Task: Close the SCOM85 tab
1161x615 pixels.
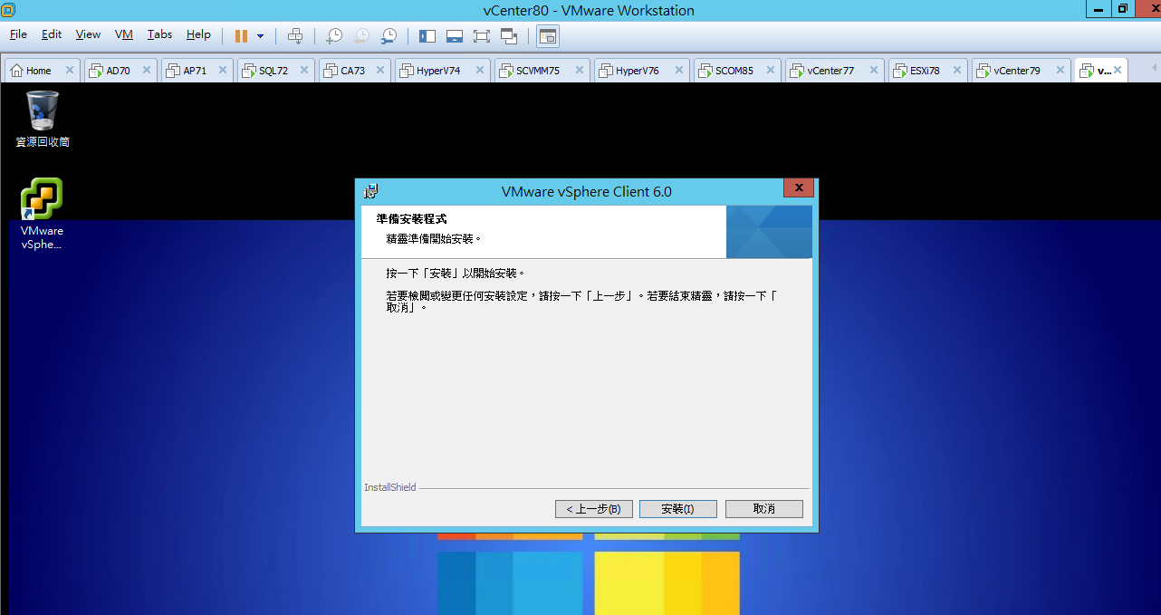Action: pyautogui.click(x=771, y=70)
